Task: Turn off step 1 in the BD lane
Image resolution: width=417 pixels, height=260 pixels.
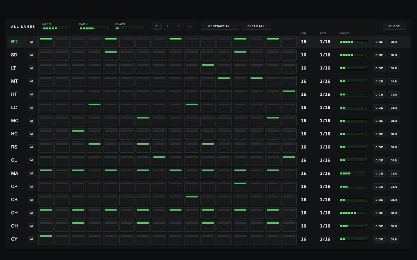Action: click(x=46, y=42)
